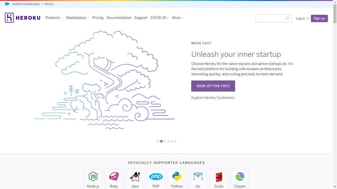Open the Support page

(141, 18)
